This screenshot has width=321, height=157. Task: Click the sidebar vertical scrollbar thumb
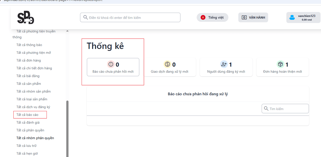pyautogui.click(x=67, y=128)
